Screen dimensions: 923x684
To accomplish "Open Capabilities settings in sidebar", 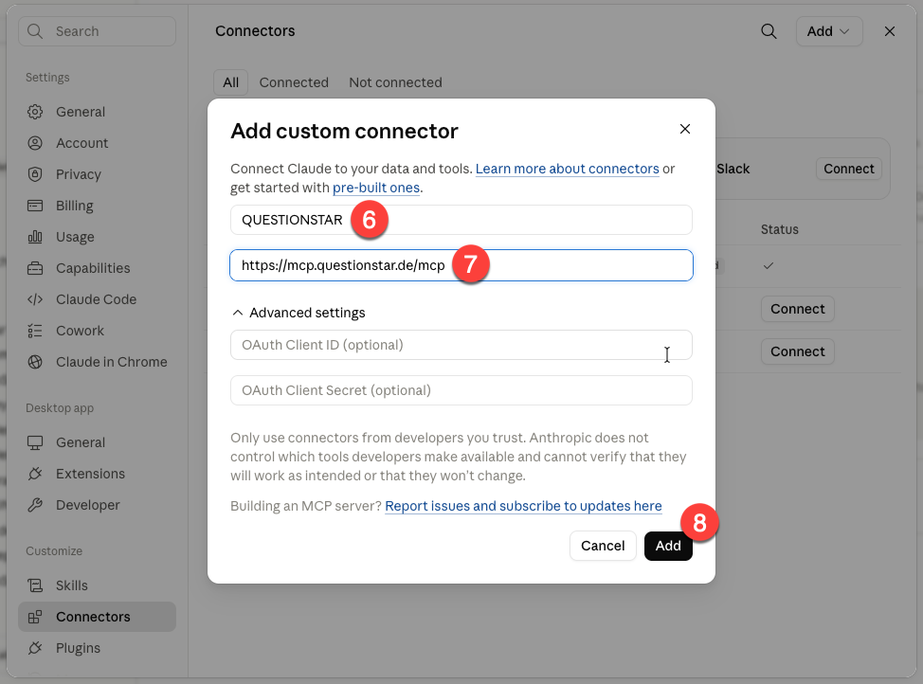I will (97, 268).
